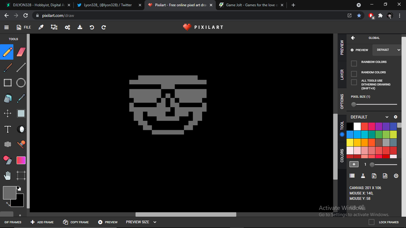Open the palette list view icon
Screen dimensions: 406x228
[352, 176]
